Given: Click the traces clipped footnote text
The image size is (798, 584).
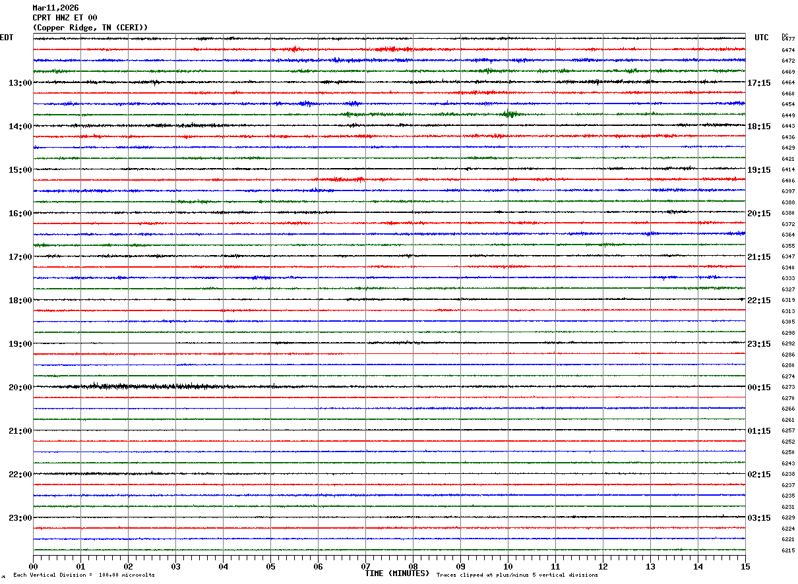Looking at the screenshot, I should 517,575.
